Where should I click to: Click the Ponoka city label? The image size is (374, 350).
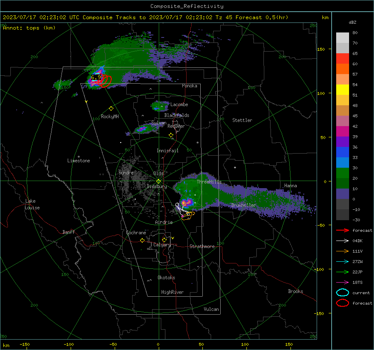click(x=189, y=86)
